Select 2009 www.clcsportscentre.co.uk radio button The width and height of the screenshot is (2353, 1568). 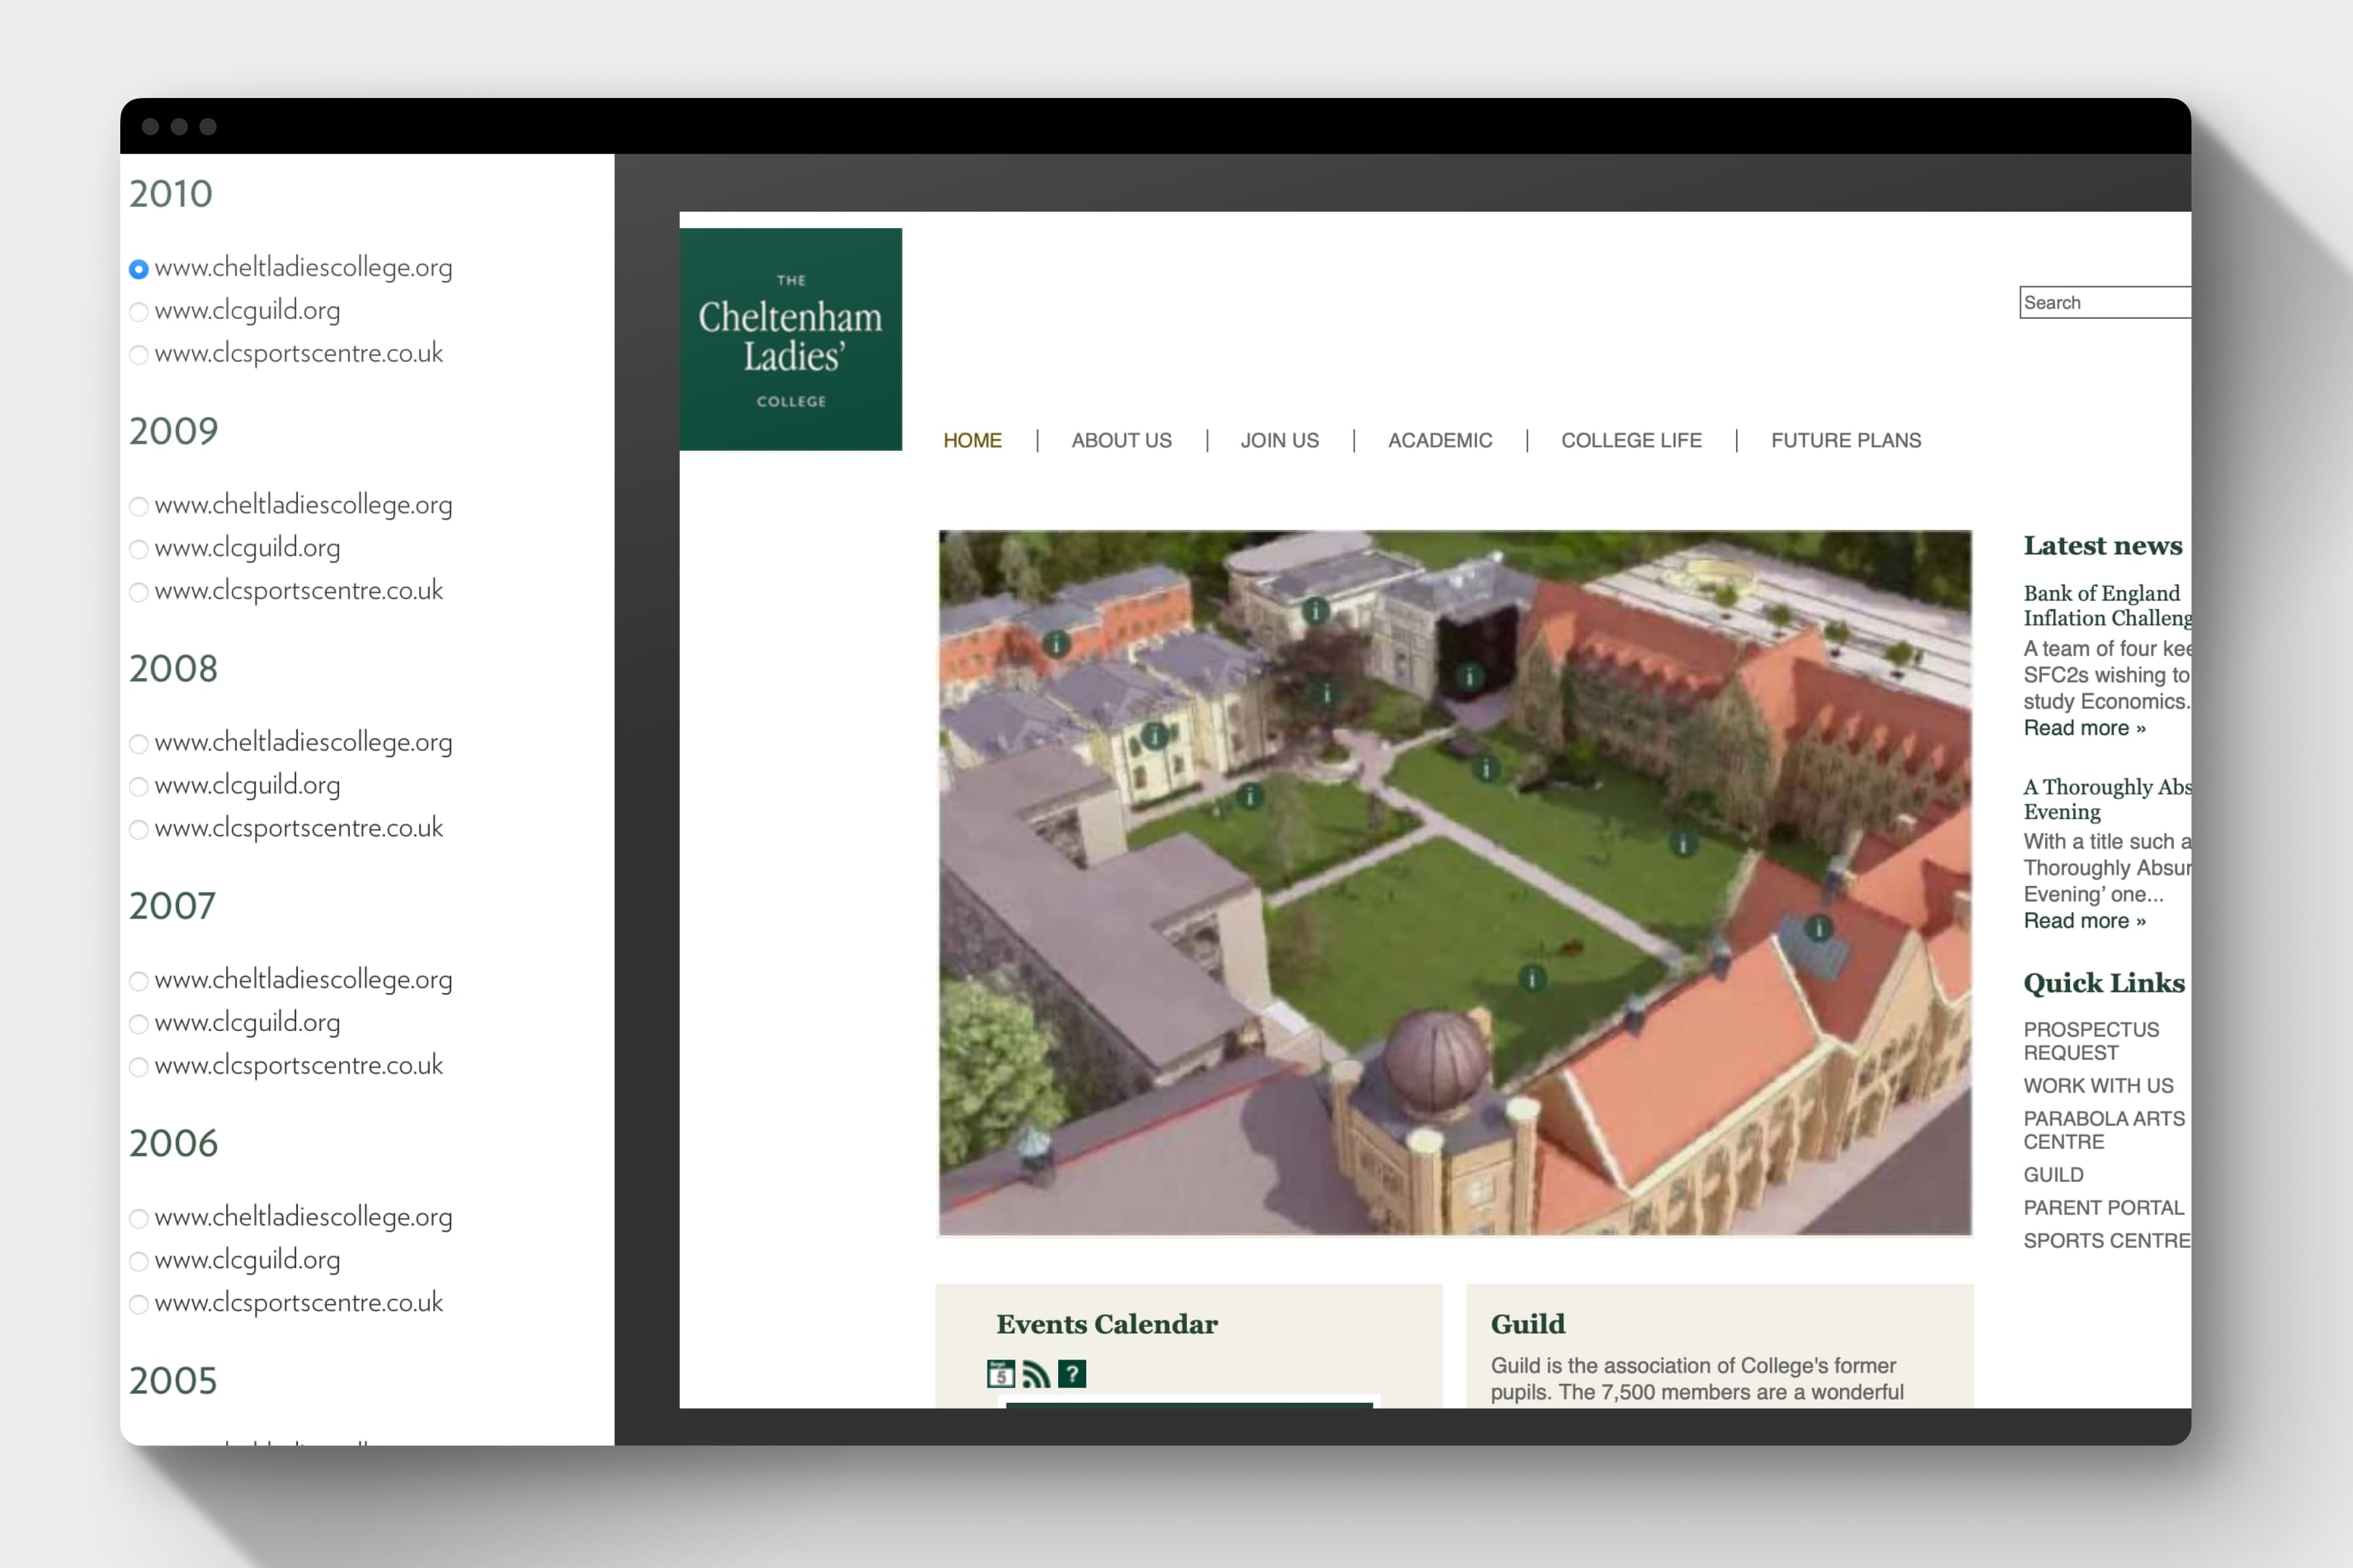(x=139, y=592)
